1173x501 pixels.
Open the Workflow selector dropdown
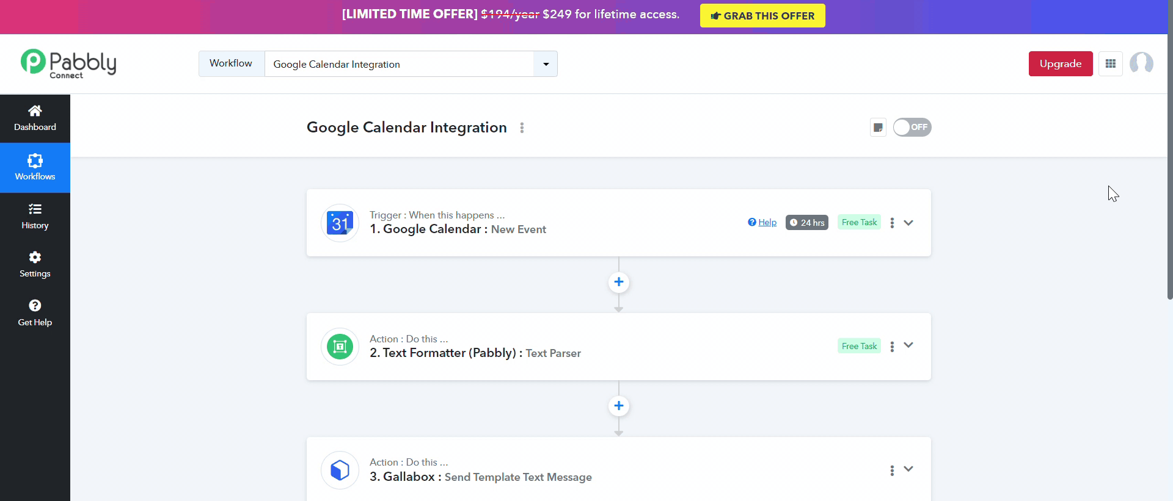546,64
